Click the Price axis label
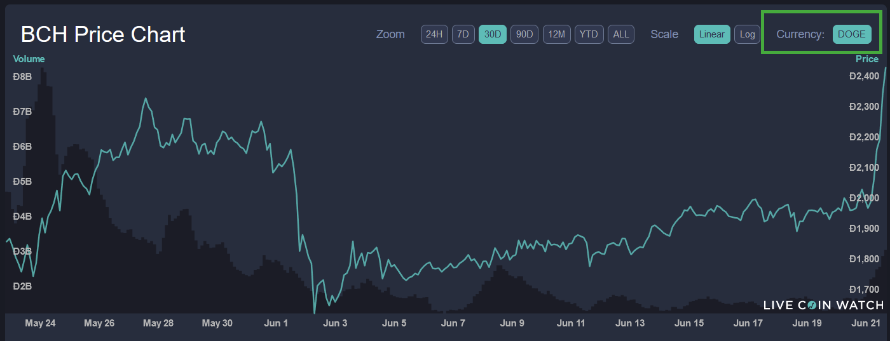Screen dimensions: 890x341 (x=867, y=59)
